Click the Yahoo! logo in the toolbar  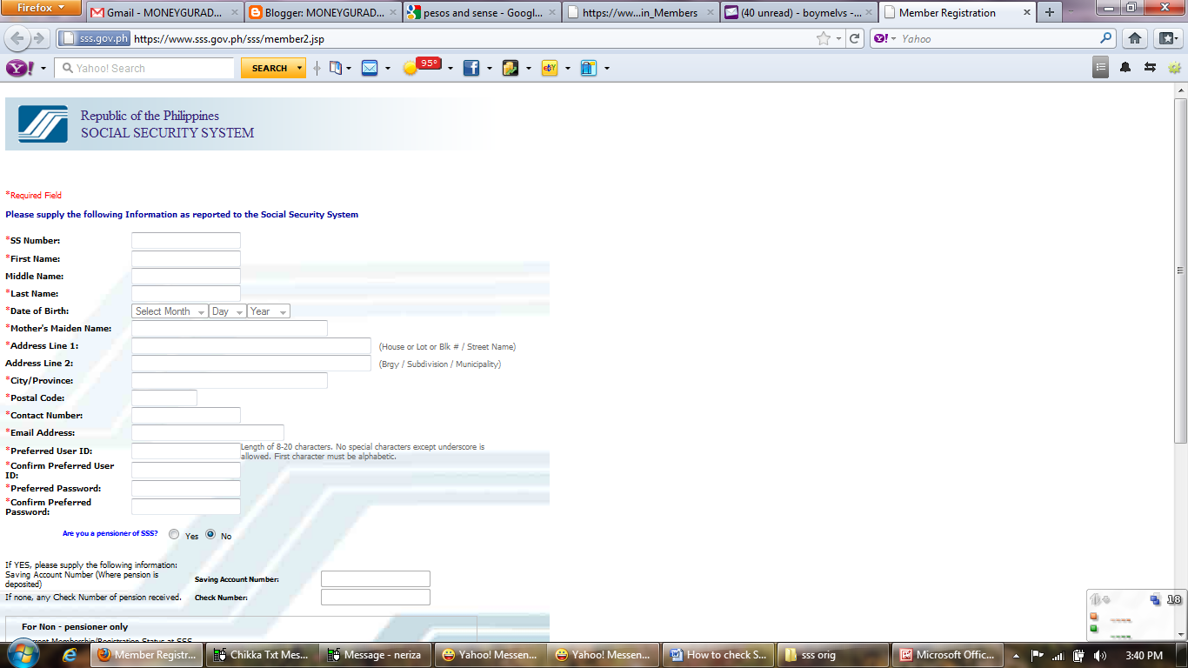pyautogui.click(x=20, y=68)
